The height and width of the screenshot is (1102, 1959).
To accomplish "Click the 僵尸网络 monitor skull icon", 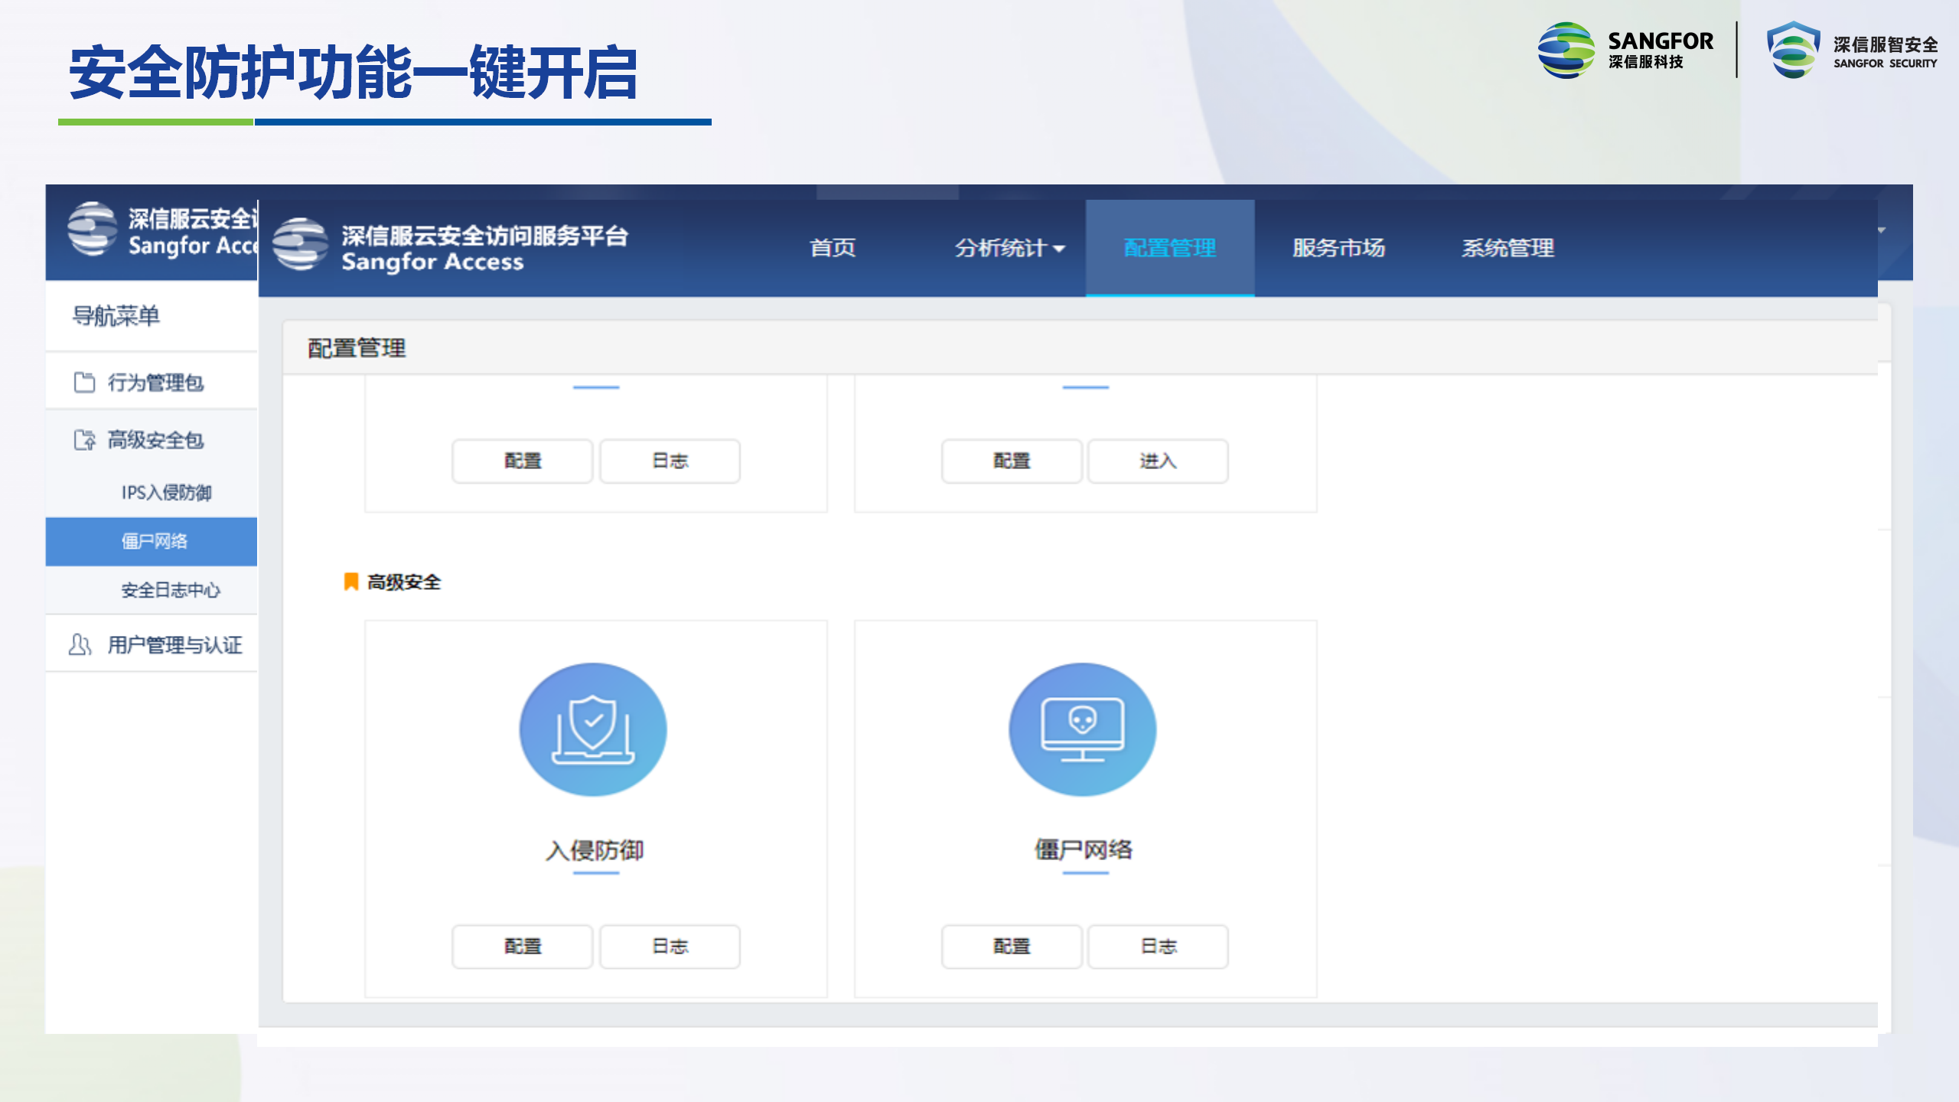I will [1083, 729].
